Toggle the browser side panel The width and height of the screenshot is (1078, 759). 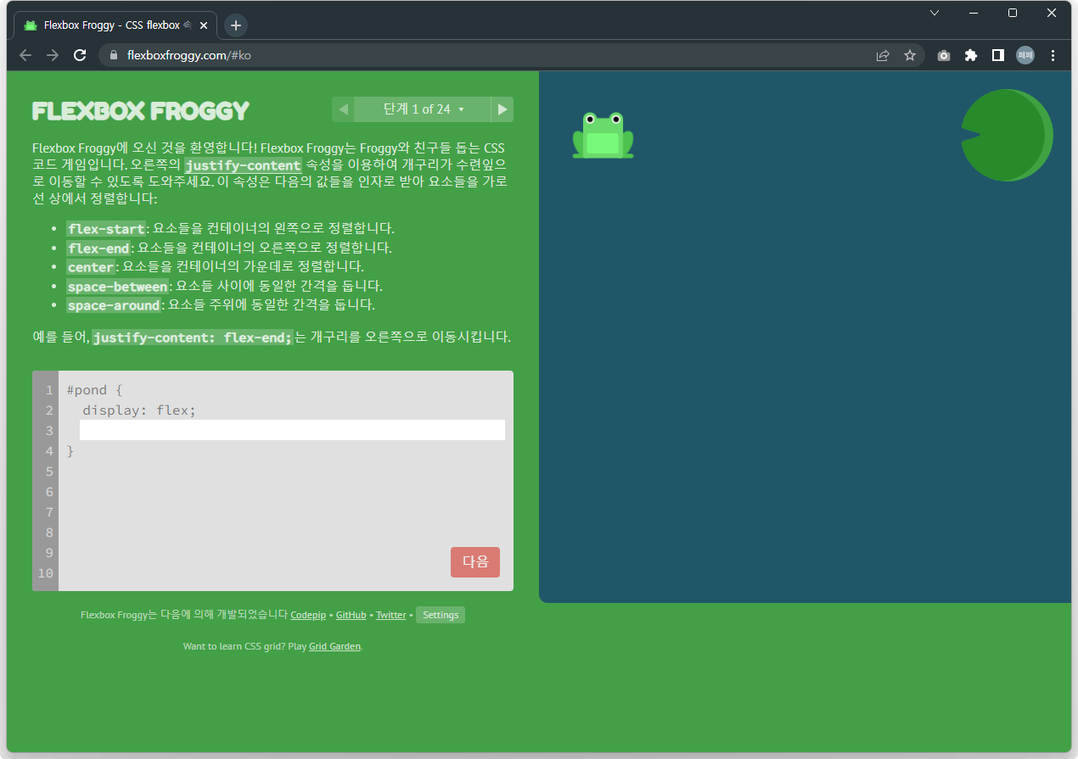pos(998,55)
